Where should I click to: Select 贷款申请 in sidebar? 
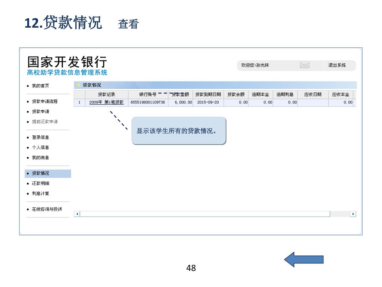click(x=40, y=111)
